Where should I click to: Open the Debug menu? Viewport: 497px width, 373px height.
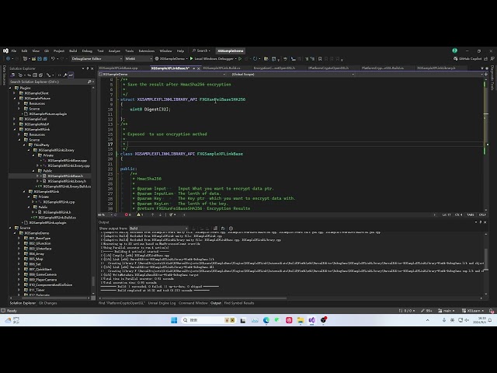coord(87,51)
